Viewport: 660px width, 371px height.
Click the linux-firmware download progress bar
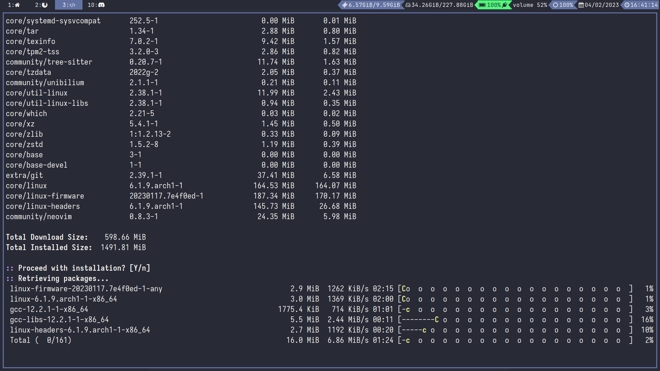tap(515, 289)
